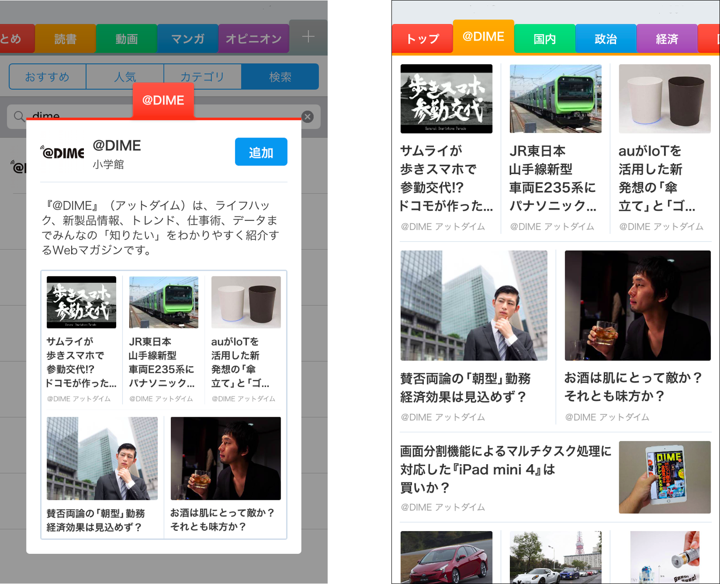Image resolution: width=720 pixels, height=584 pixels.
Task: Open the R2-D2 lightsaber thumbnail
Action: (x=665, y=557)
